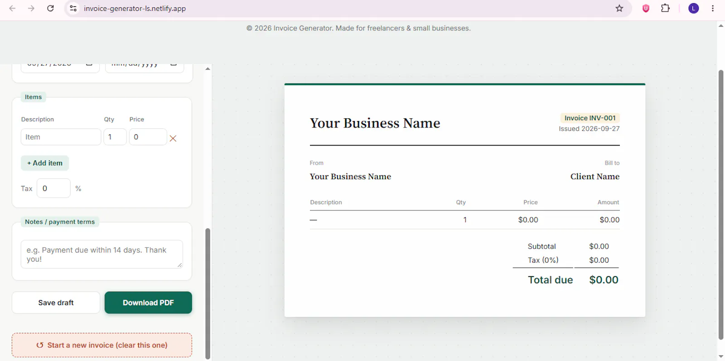The height and width of the screenshot is (361, 725).
Task: Open the Extensions puzzle icon
Action: pos(665,8)
